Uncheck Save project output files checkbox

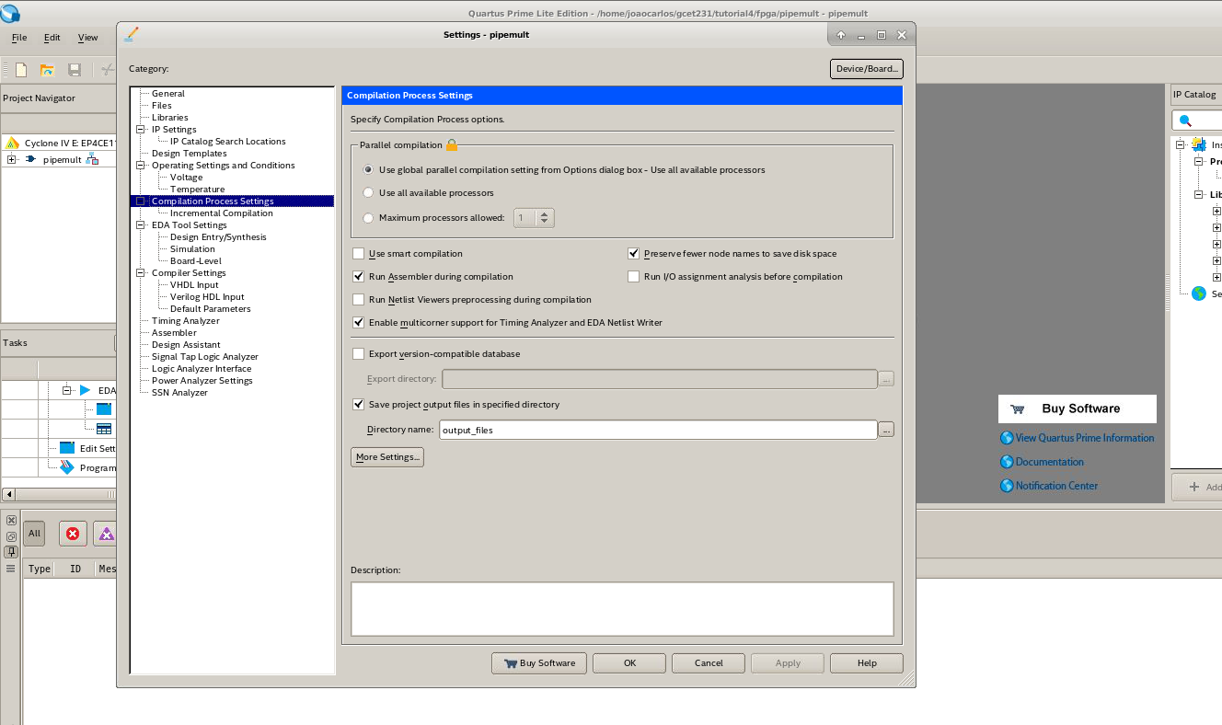point(359,405)
